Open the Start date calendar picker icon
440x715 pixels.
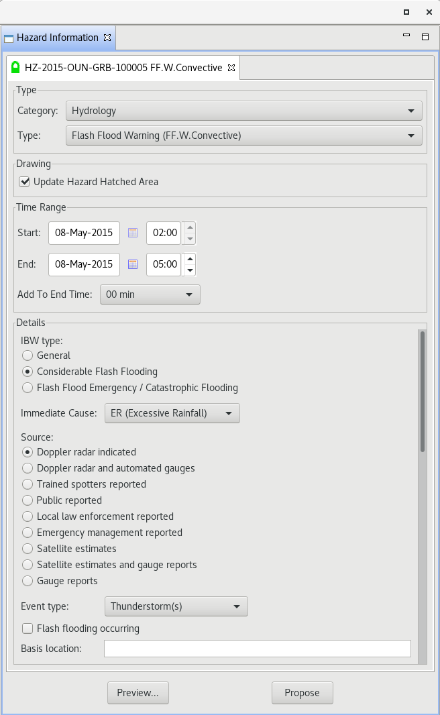tap(133, 233)
